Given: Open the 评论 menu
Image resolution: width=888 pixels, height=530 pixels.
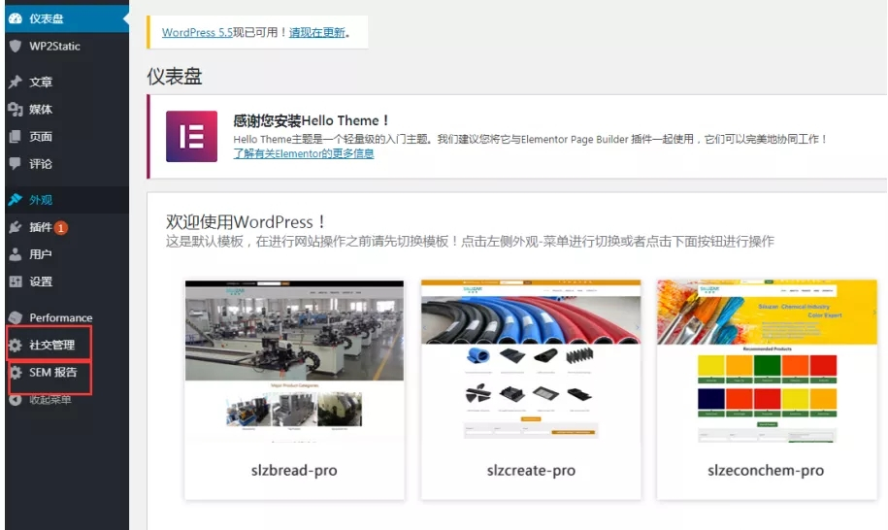Looking at the screenshot, I should tap(67, 164).
